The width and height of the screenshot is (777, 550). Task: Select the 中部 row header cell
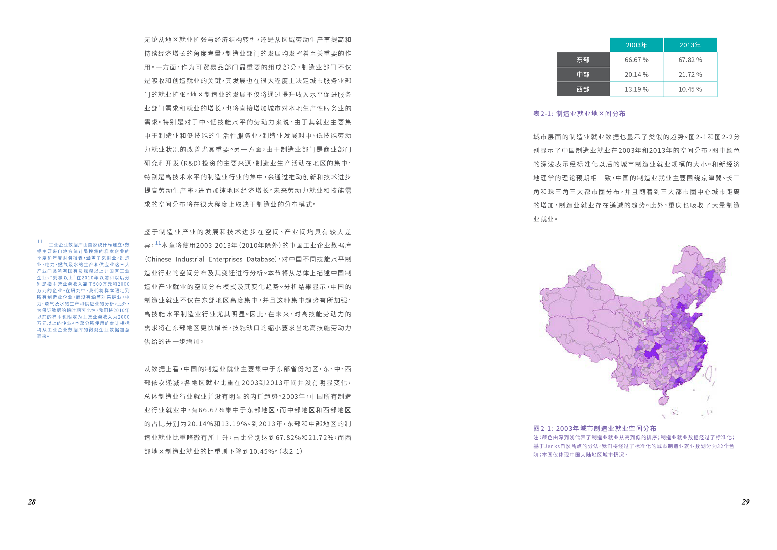[x=583, y=75]
